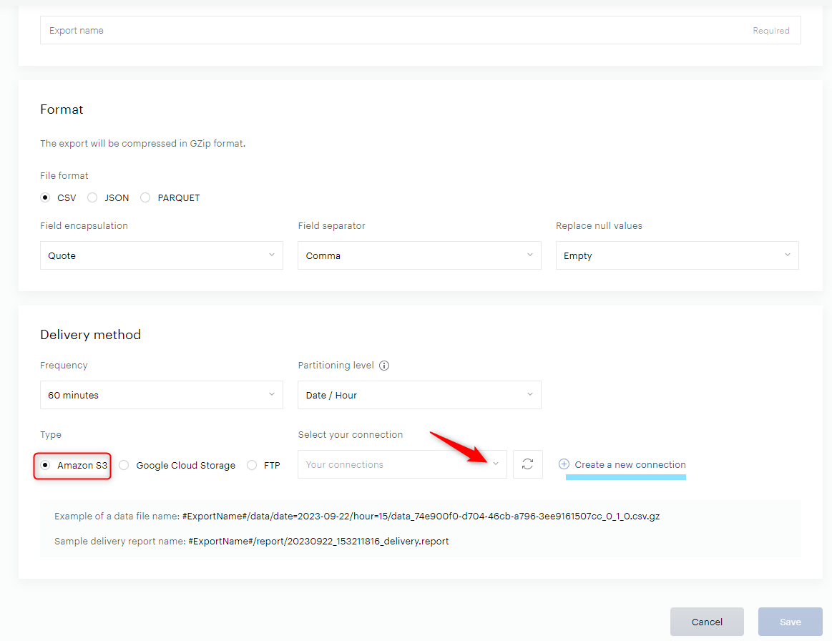The height and width of the screenshot is (641, 832).
Task: Choose Google Cloud Storage delivery type
Action: coord(124,465)
